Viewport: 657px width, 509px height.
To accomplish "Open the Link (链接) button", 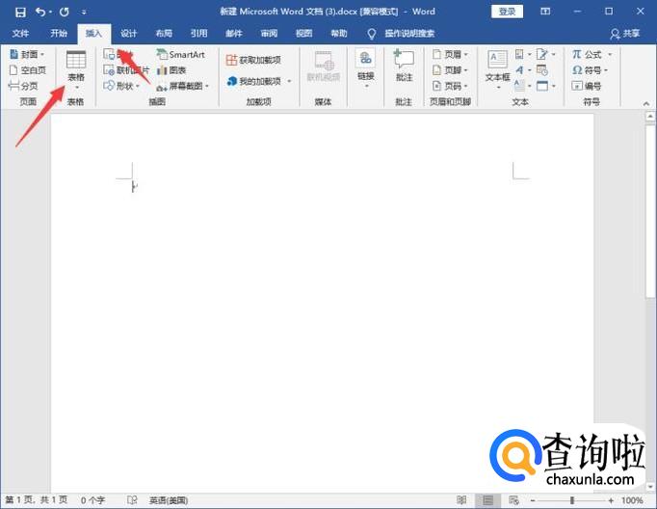I will (x=365, y=66).
